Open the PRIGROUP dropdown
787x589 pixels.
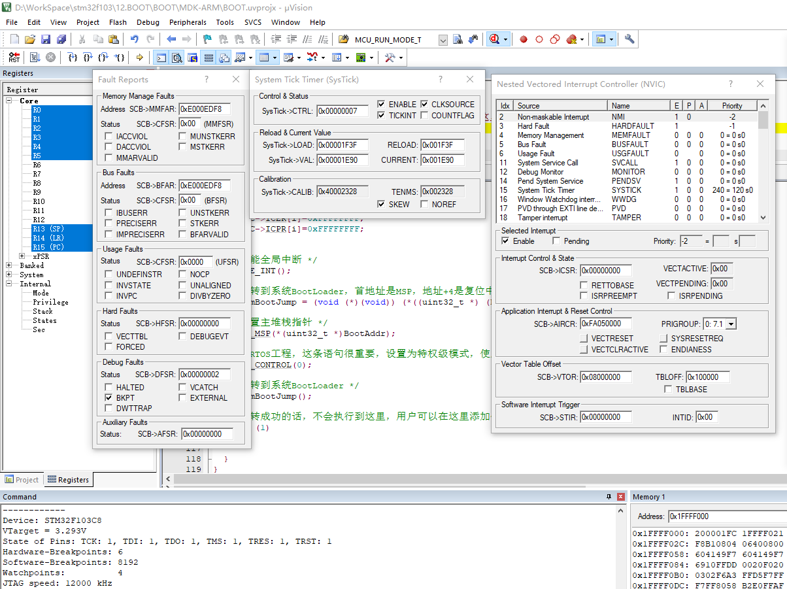tap(731, 324)
